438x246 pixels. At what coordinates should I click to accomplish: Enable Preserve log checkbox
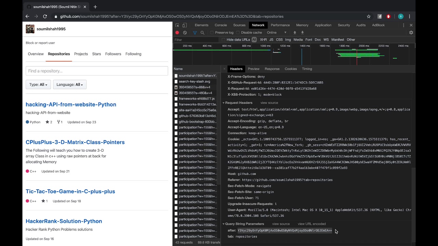(x=212, y=33)
